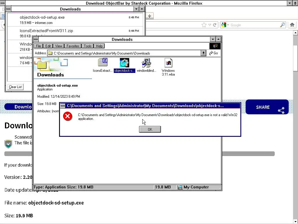Viewport: 298px width, 224px height.
Task: Open the Firefox Downloads window system menu
Action: pos(8,9)
